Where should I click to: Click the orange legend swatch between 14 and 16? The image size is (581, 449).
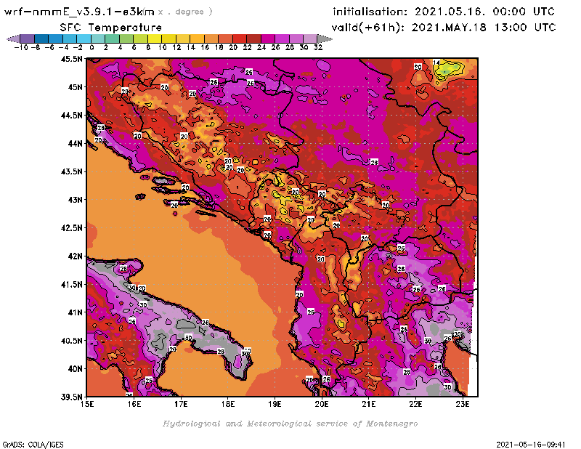(x=197, y=39)
